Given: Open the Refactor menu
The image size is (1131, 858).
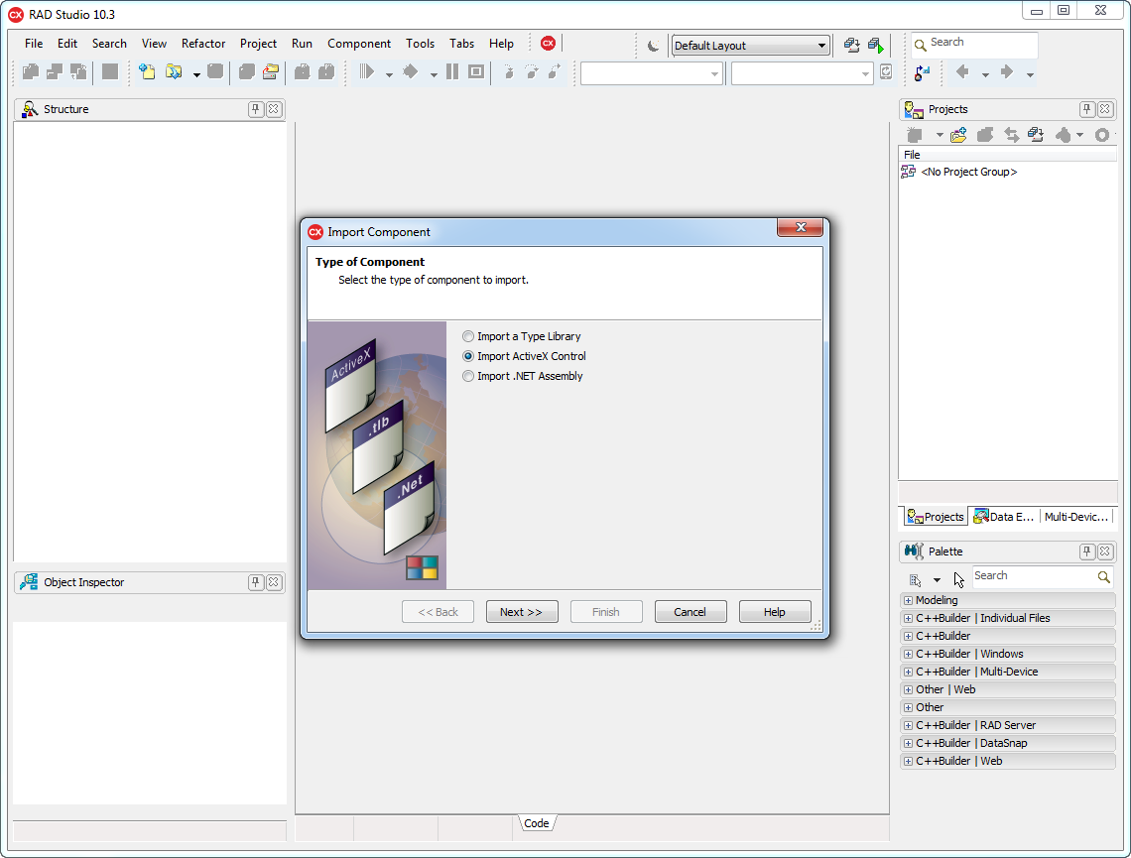Looking at the screenshot, I should point(203,44).
